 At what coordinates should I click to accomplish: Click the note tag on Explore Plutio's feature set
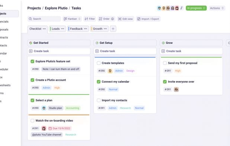(x=61, y=69)
